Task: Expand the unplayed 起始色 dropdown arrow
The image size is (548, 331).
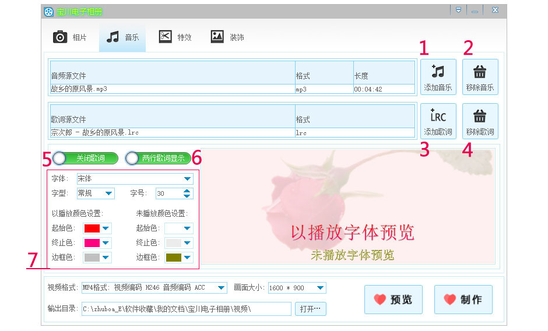Action: [187, 228]
